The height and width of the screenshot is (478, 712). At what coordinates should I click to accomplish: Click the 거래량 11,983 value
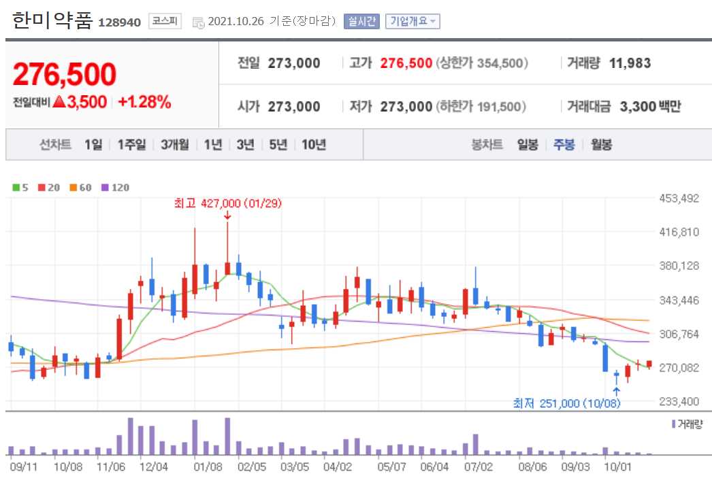tap(630, 63)
